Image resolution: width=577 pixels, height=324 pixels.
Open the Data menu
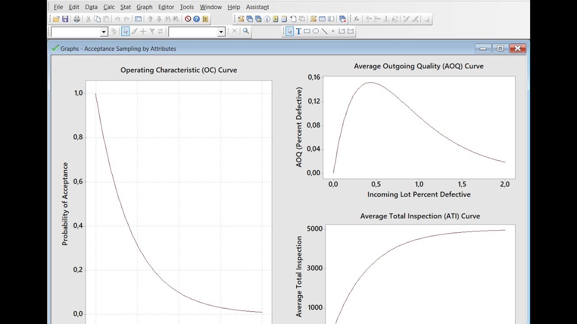pos(91,7)
